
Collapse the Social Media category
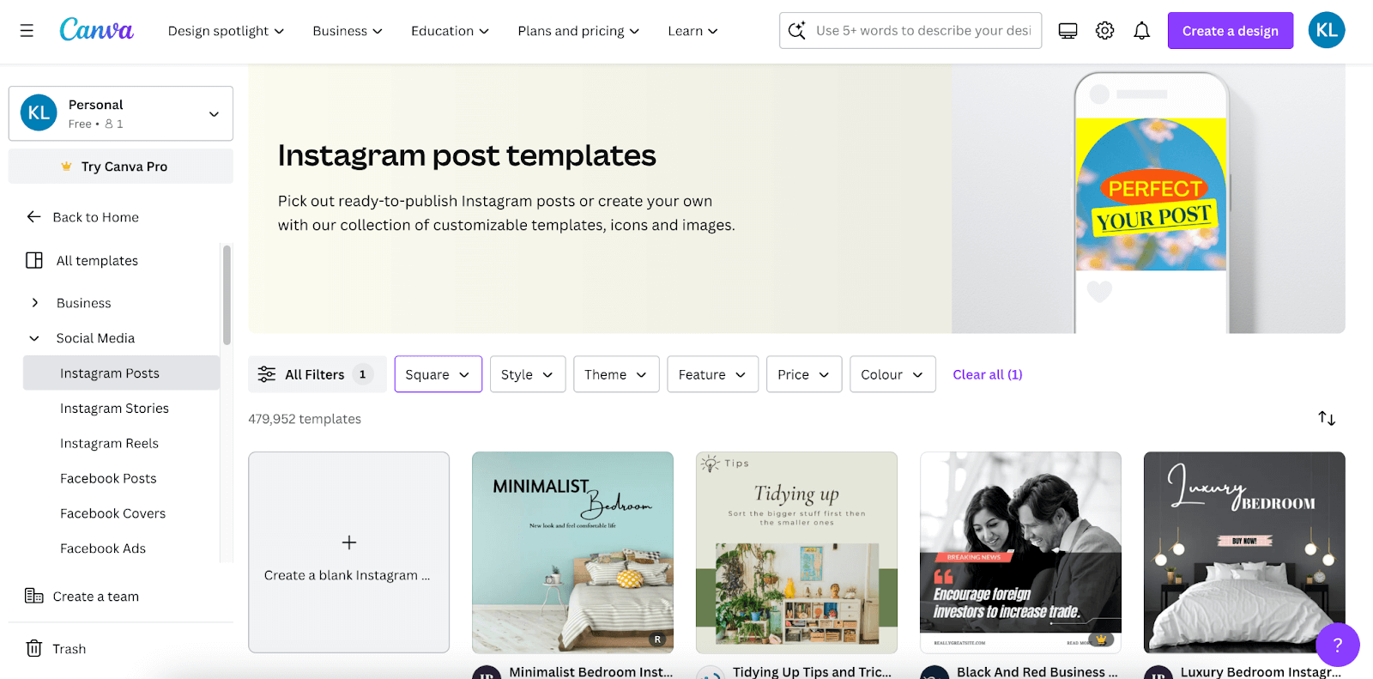pyautogui.click(x=35, y=338)
